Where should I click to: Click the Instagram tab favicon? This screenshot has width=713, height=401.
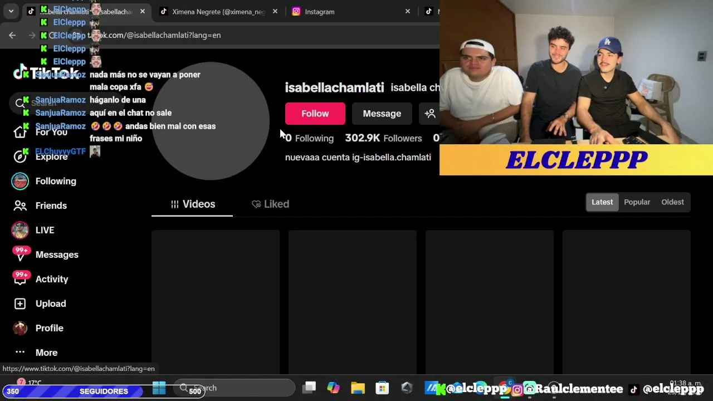point(296,11)
